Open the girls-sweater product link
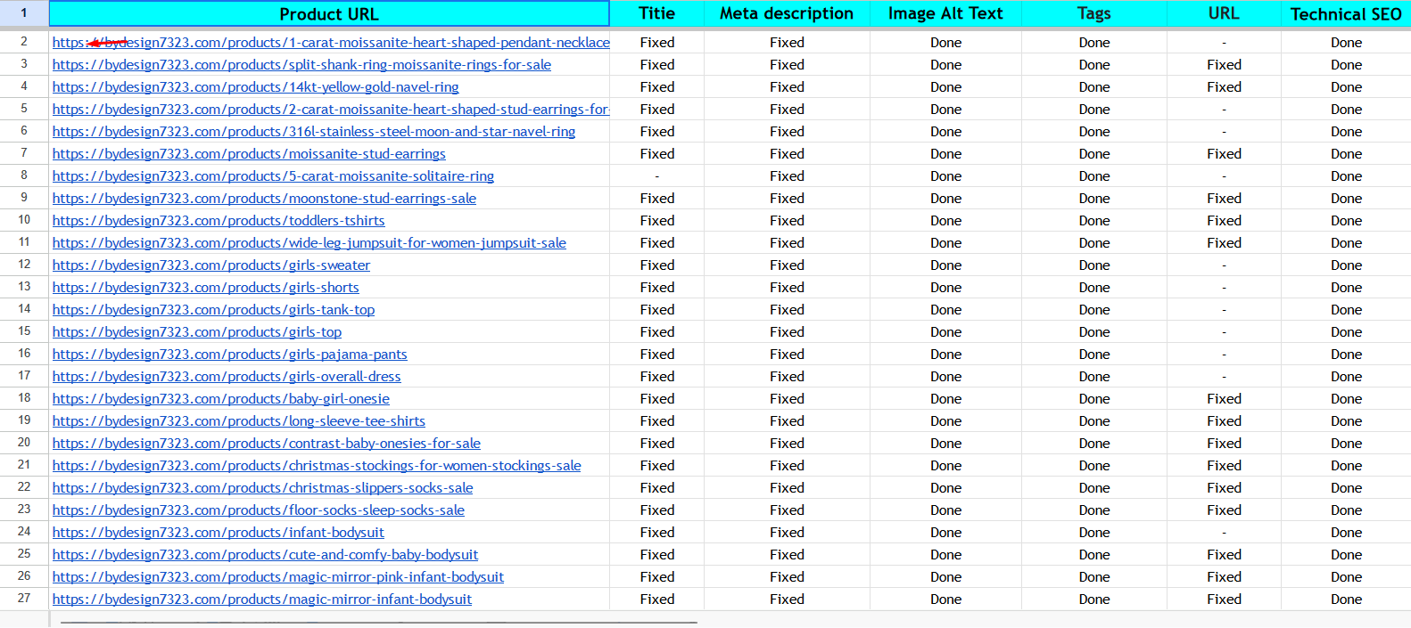The height and width of the screenshot is (628, 1411). 211,265
